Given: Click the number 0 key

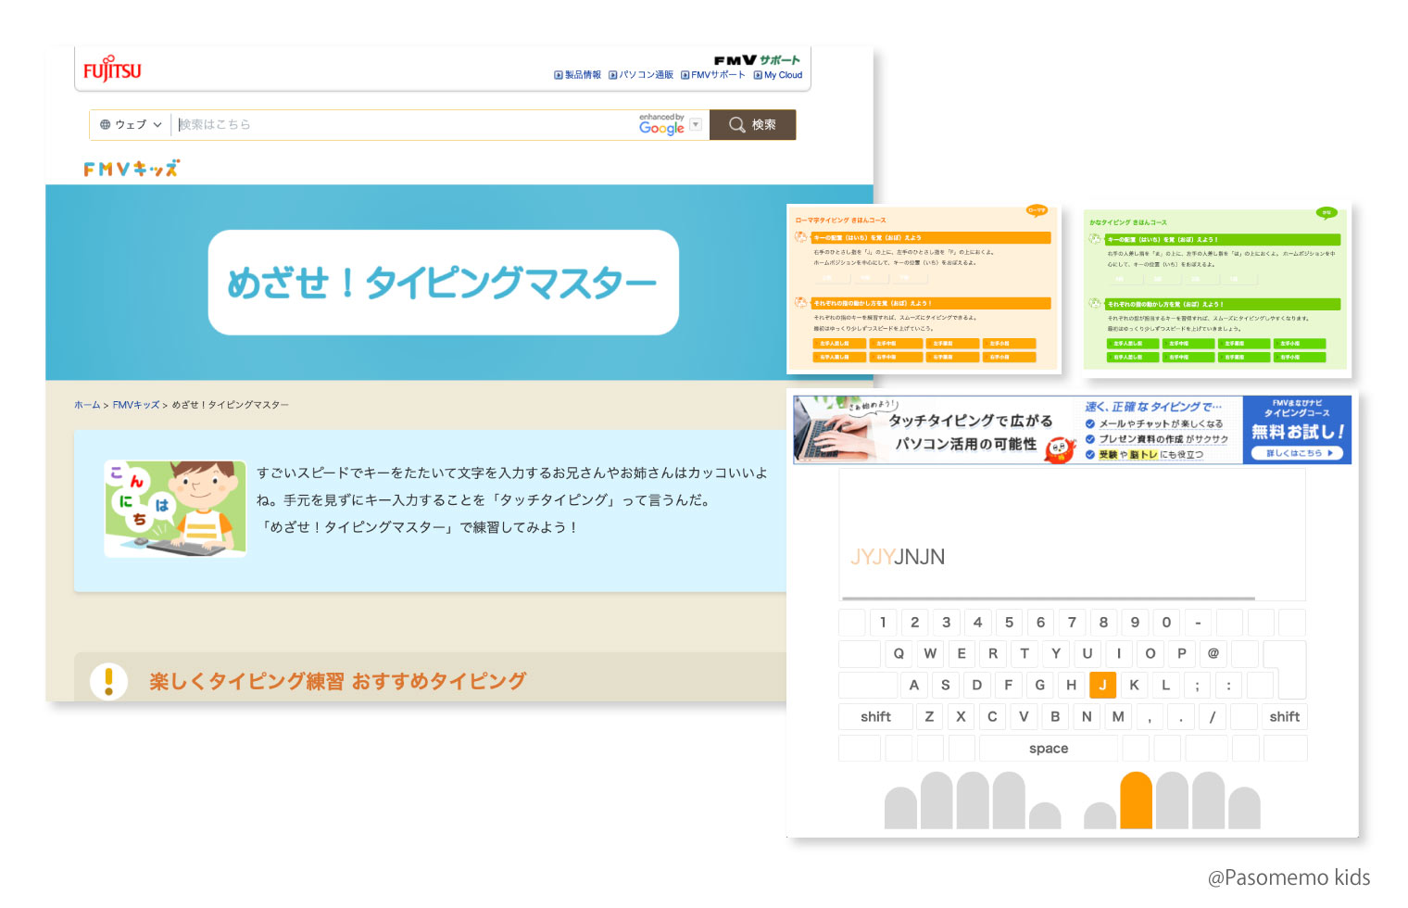Looking at the screenshot, I should click(x=1166, y=622).
